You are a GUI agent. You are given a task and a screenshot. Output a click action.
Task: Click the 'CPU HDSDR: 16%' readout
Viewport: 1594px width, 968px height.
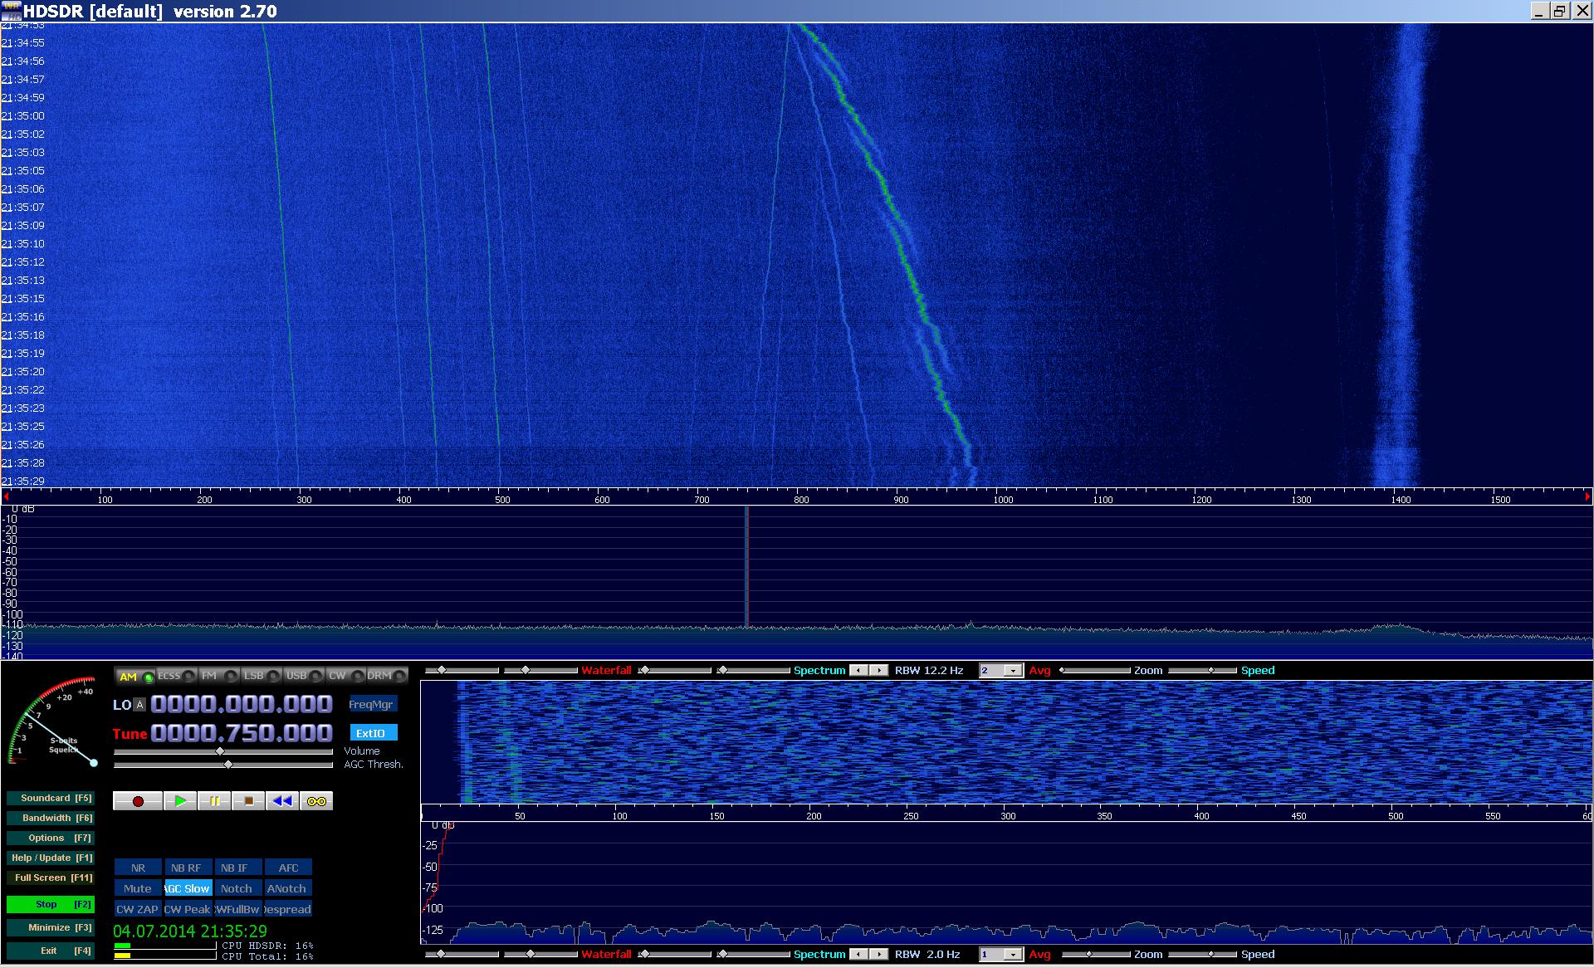click(x=267, y=946)
